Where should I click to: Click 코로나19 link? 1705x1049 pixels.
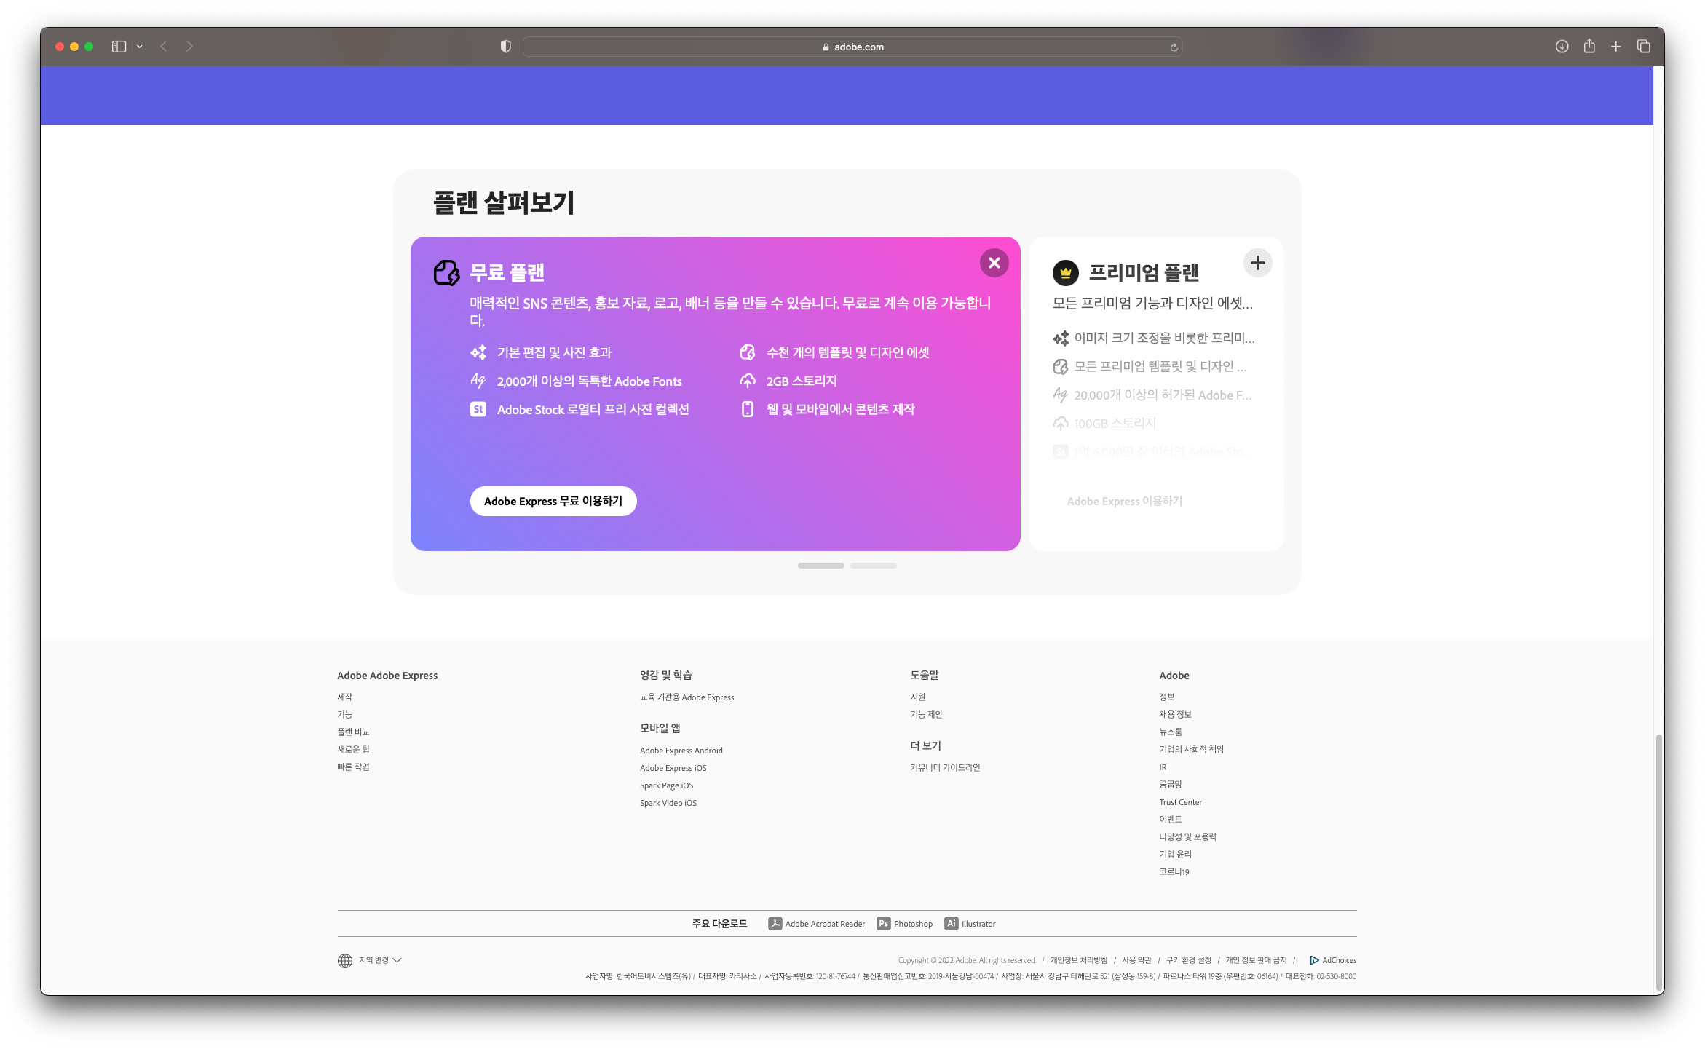click(x=1174, y=872)
